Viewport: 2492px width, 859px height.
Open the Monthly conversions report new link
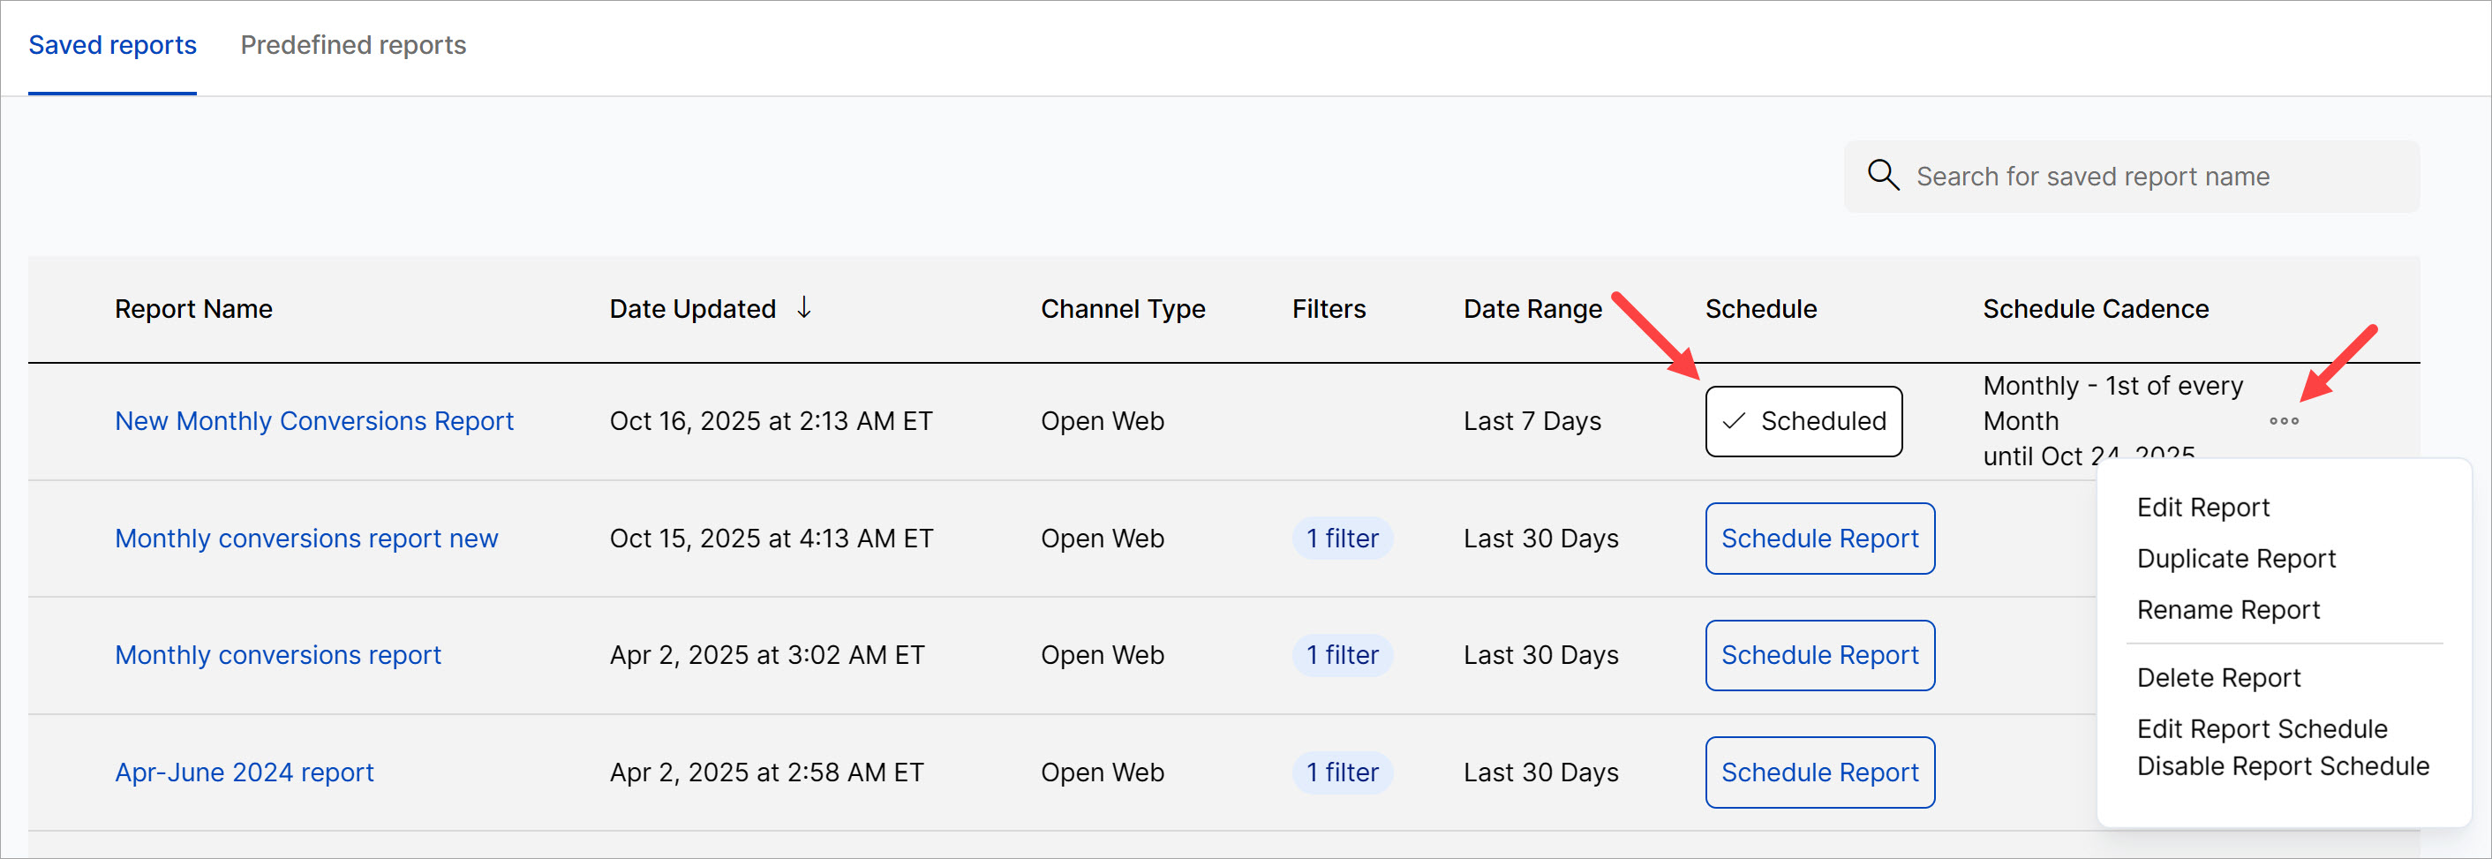click(x=305, y=538)
